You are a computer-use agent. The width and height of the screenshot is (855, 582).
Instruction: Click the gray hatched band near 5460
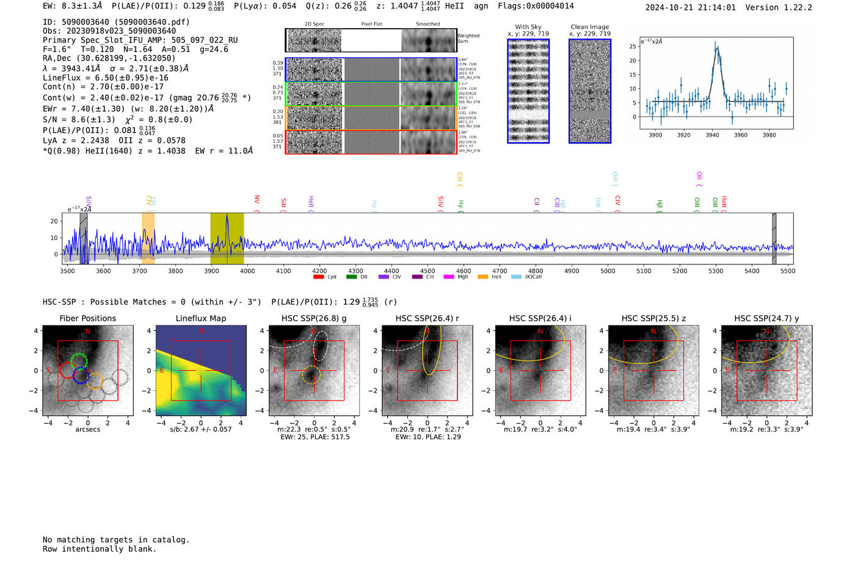774,238
